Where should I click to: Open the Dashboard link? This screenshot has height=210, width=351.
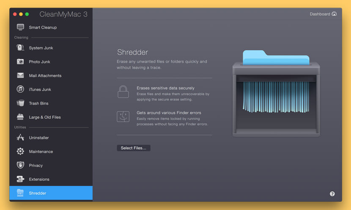point(323,14)
